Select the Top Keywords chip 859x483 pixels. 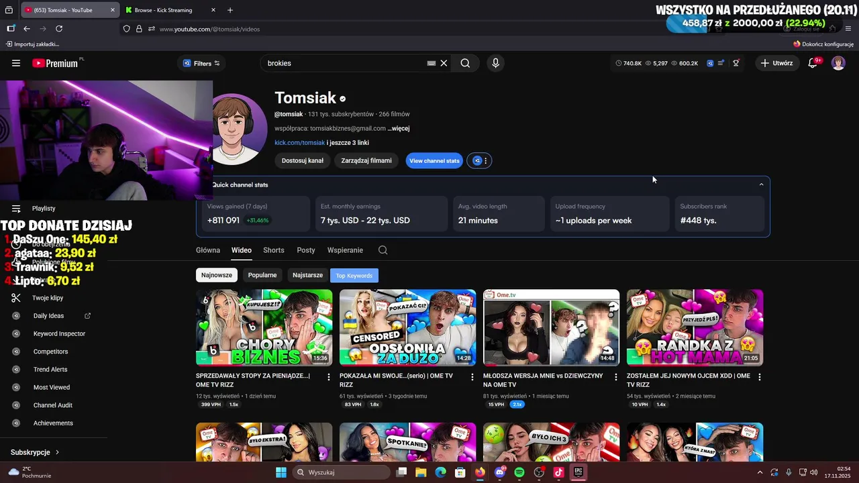coord(354,276)
